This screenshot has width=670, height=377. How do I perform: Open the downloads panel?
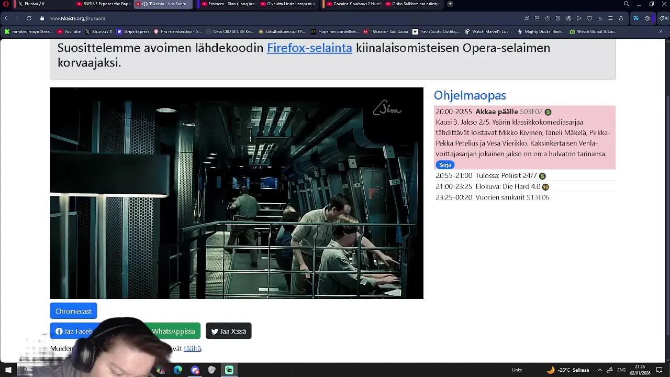click(x=600, y=18)
